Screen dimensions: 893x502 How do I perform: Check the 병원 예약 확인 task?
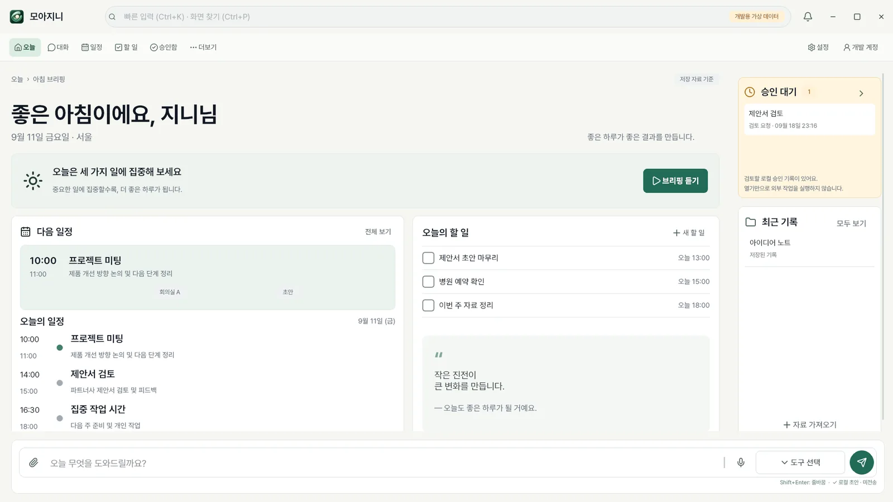click(428, 282)
